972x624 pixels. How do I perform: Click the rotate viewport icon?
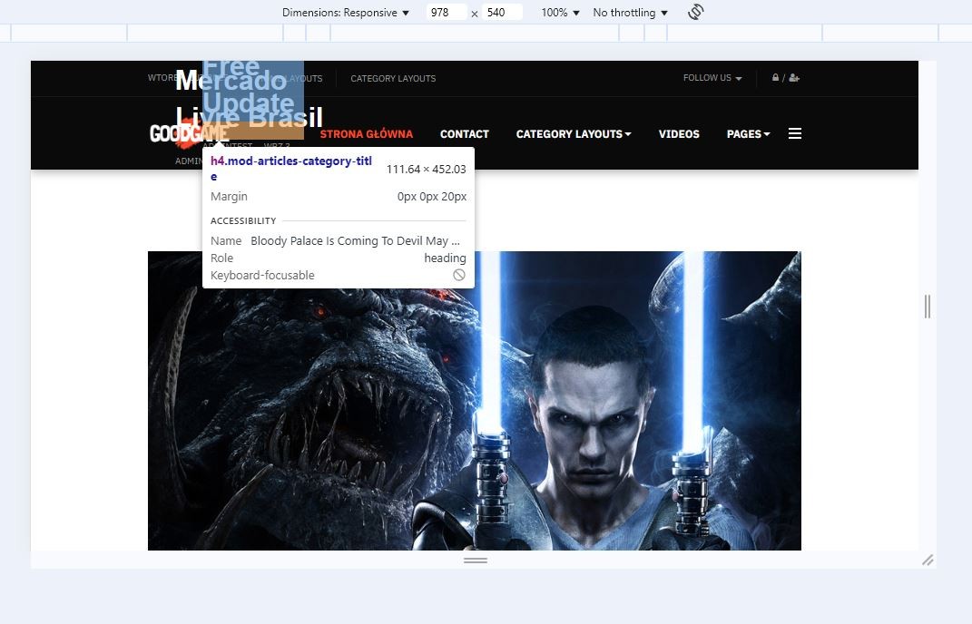point(696,13)
